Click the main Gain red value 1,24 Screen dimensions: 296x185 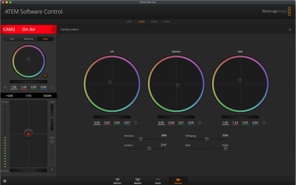235,123
